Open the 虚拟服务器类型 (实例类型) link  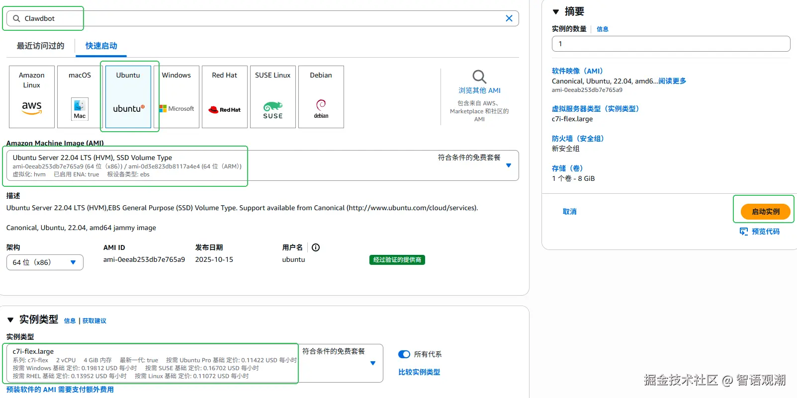596,109
